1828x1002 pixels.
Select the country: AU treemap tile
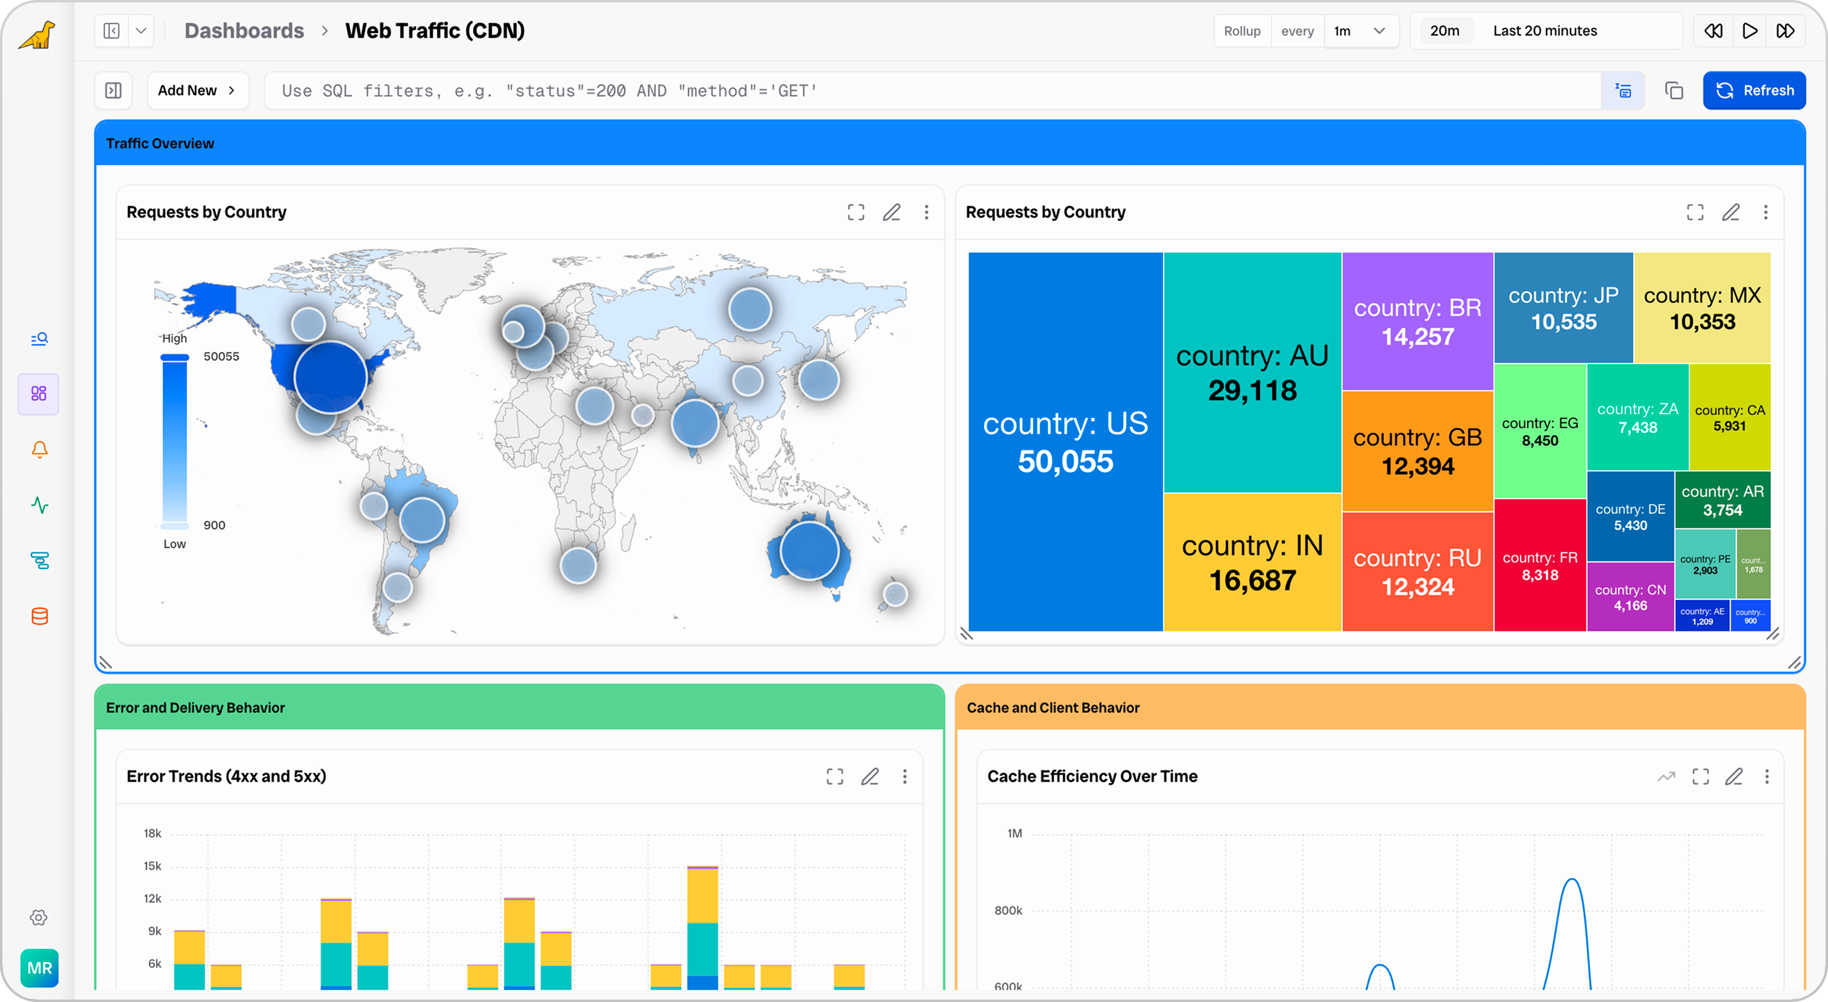pos(1252,373)
